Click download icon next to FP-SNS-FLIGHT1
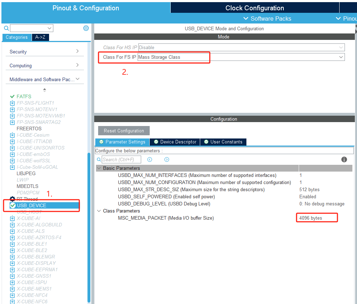Image resolution: width=357 pixels, height=304 pixels. tap(12, 103)
